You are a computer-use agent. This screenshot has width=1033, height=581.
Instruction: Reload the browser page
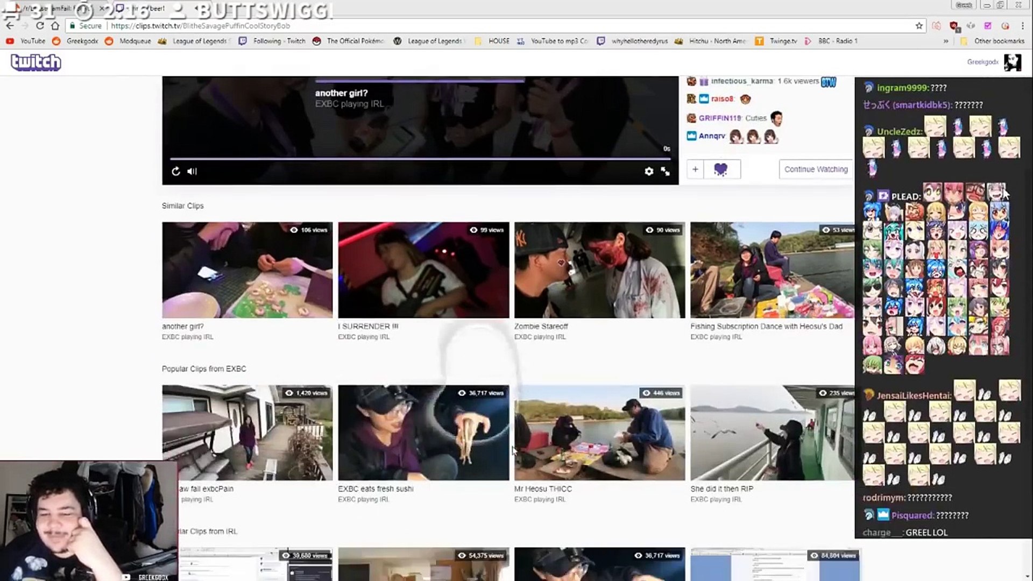point(40,26)
